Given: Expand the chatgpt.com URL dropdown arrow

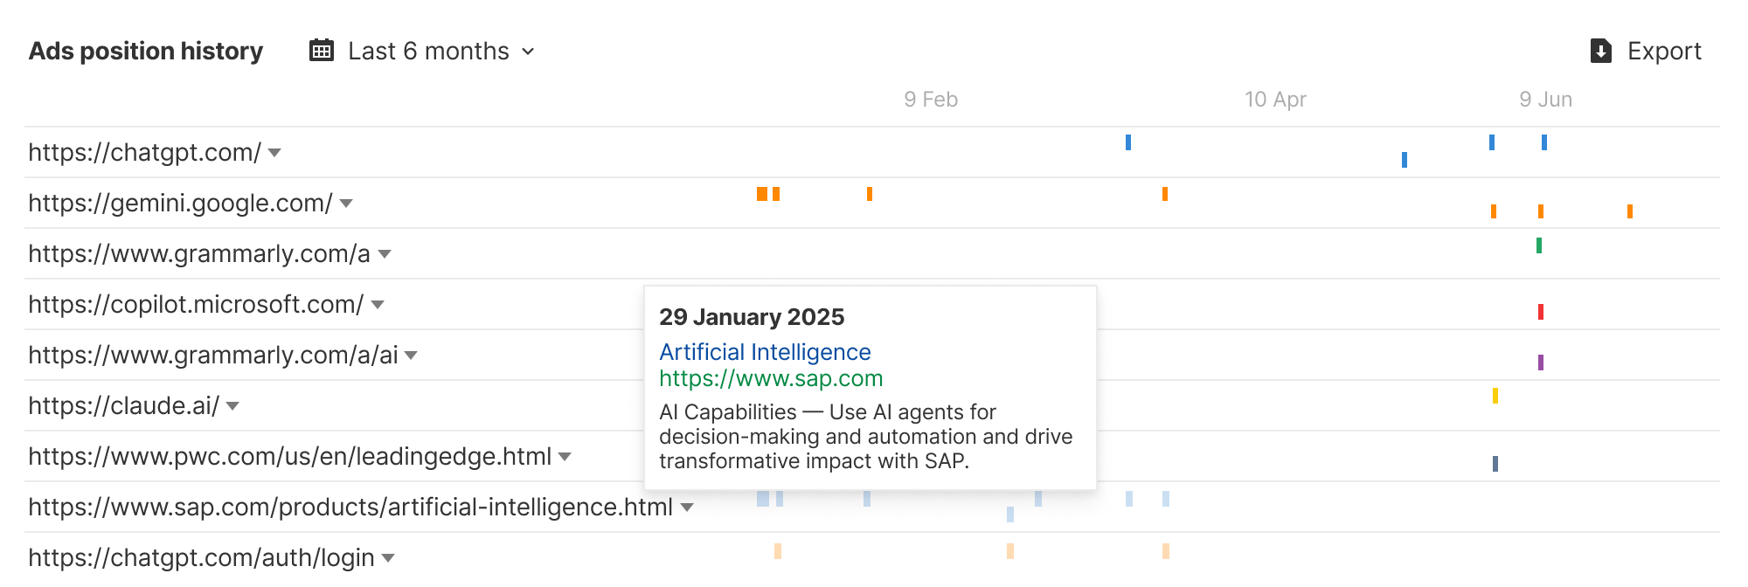Looking at the screenshot, I should click(274, 153).
